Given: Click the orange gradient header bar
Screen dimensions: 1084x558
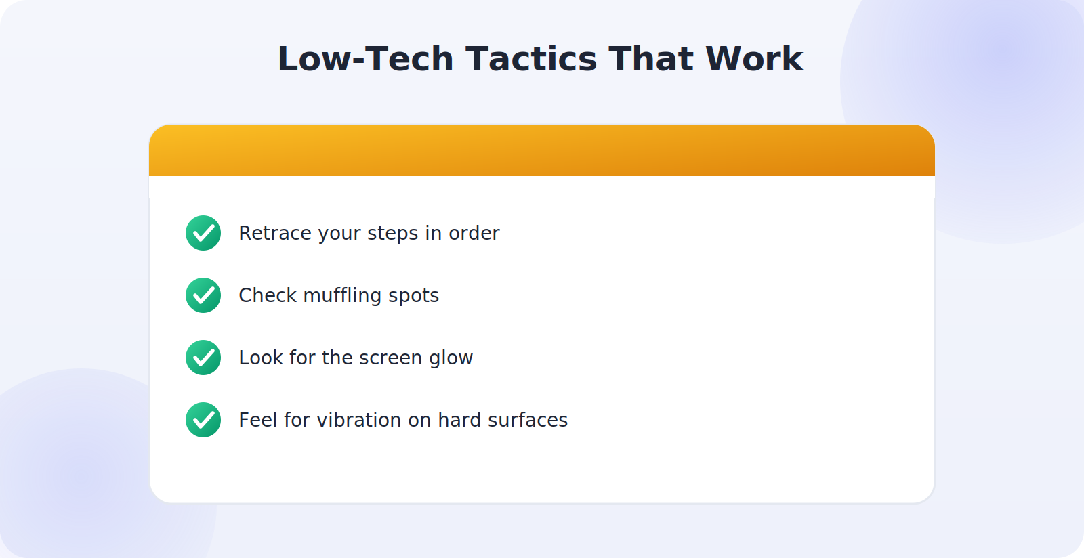Looking at the screenshot, I should coord(542,150).
